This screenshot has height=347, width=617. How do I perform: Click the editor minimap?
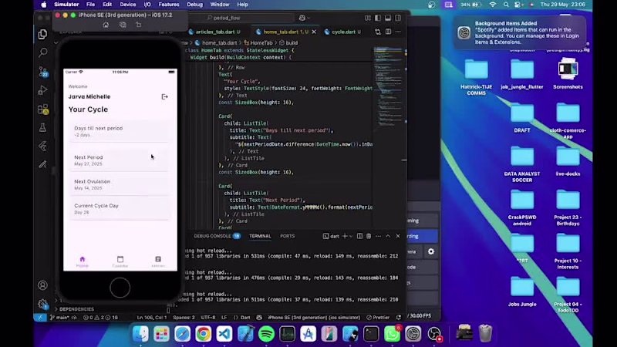[x=388, y=86]
